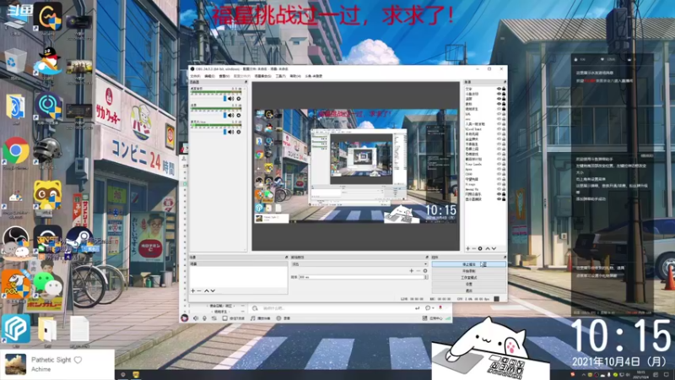Undock the scenes panel
The image size is (675, 380).
pos(286,258)
